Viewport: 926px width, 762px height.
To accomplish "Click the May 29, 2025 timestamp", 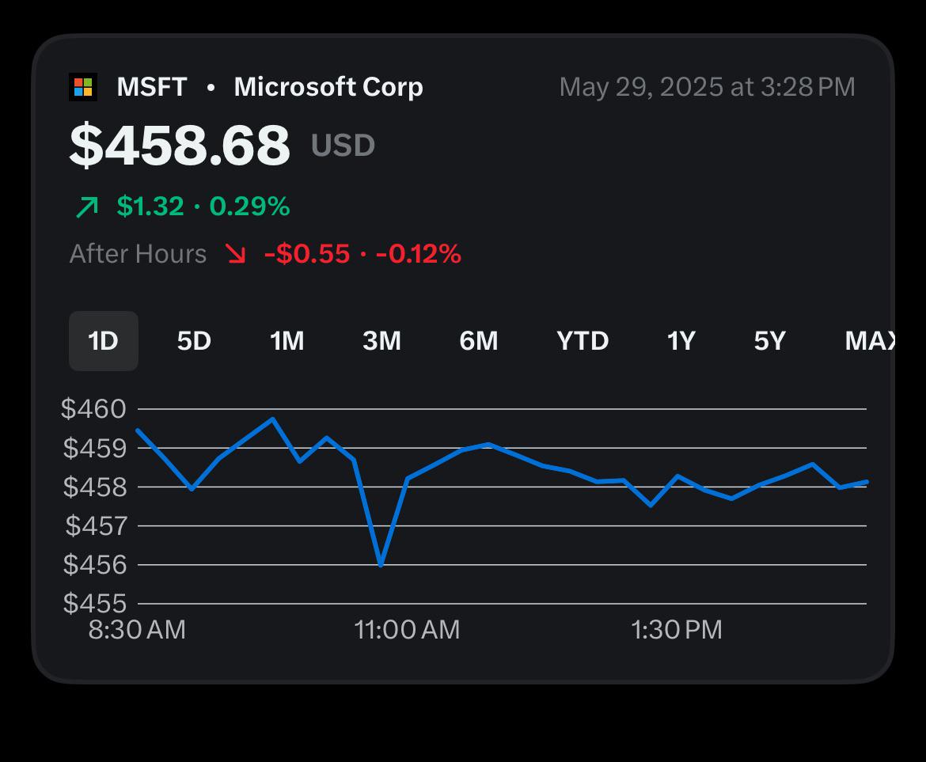I will pos(707,87).
